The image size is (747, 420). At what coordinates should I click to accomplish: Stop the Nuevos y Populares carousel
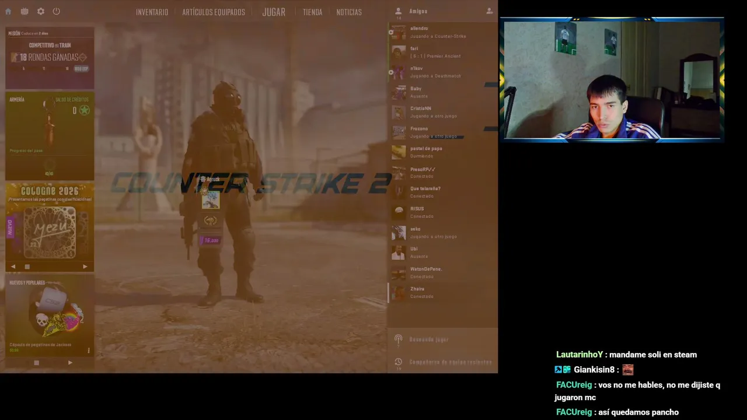click(x=36, y=362)
